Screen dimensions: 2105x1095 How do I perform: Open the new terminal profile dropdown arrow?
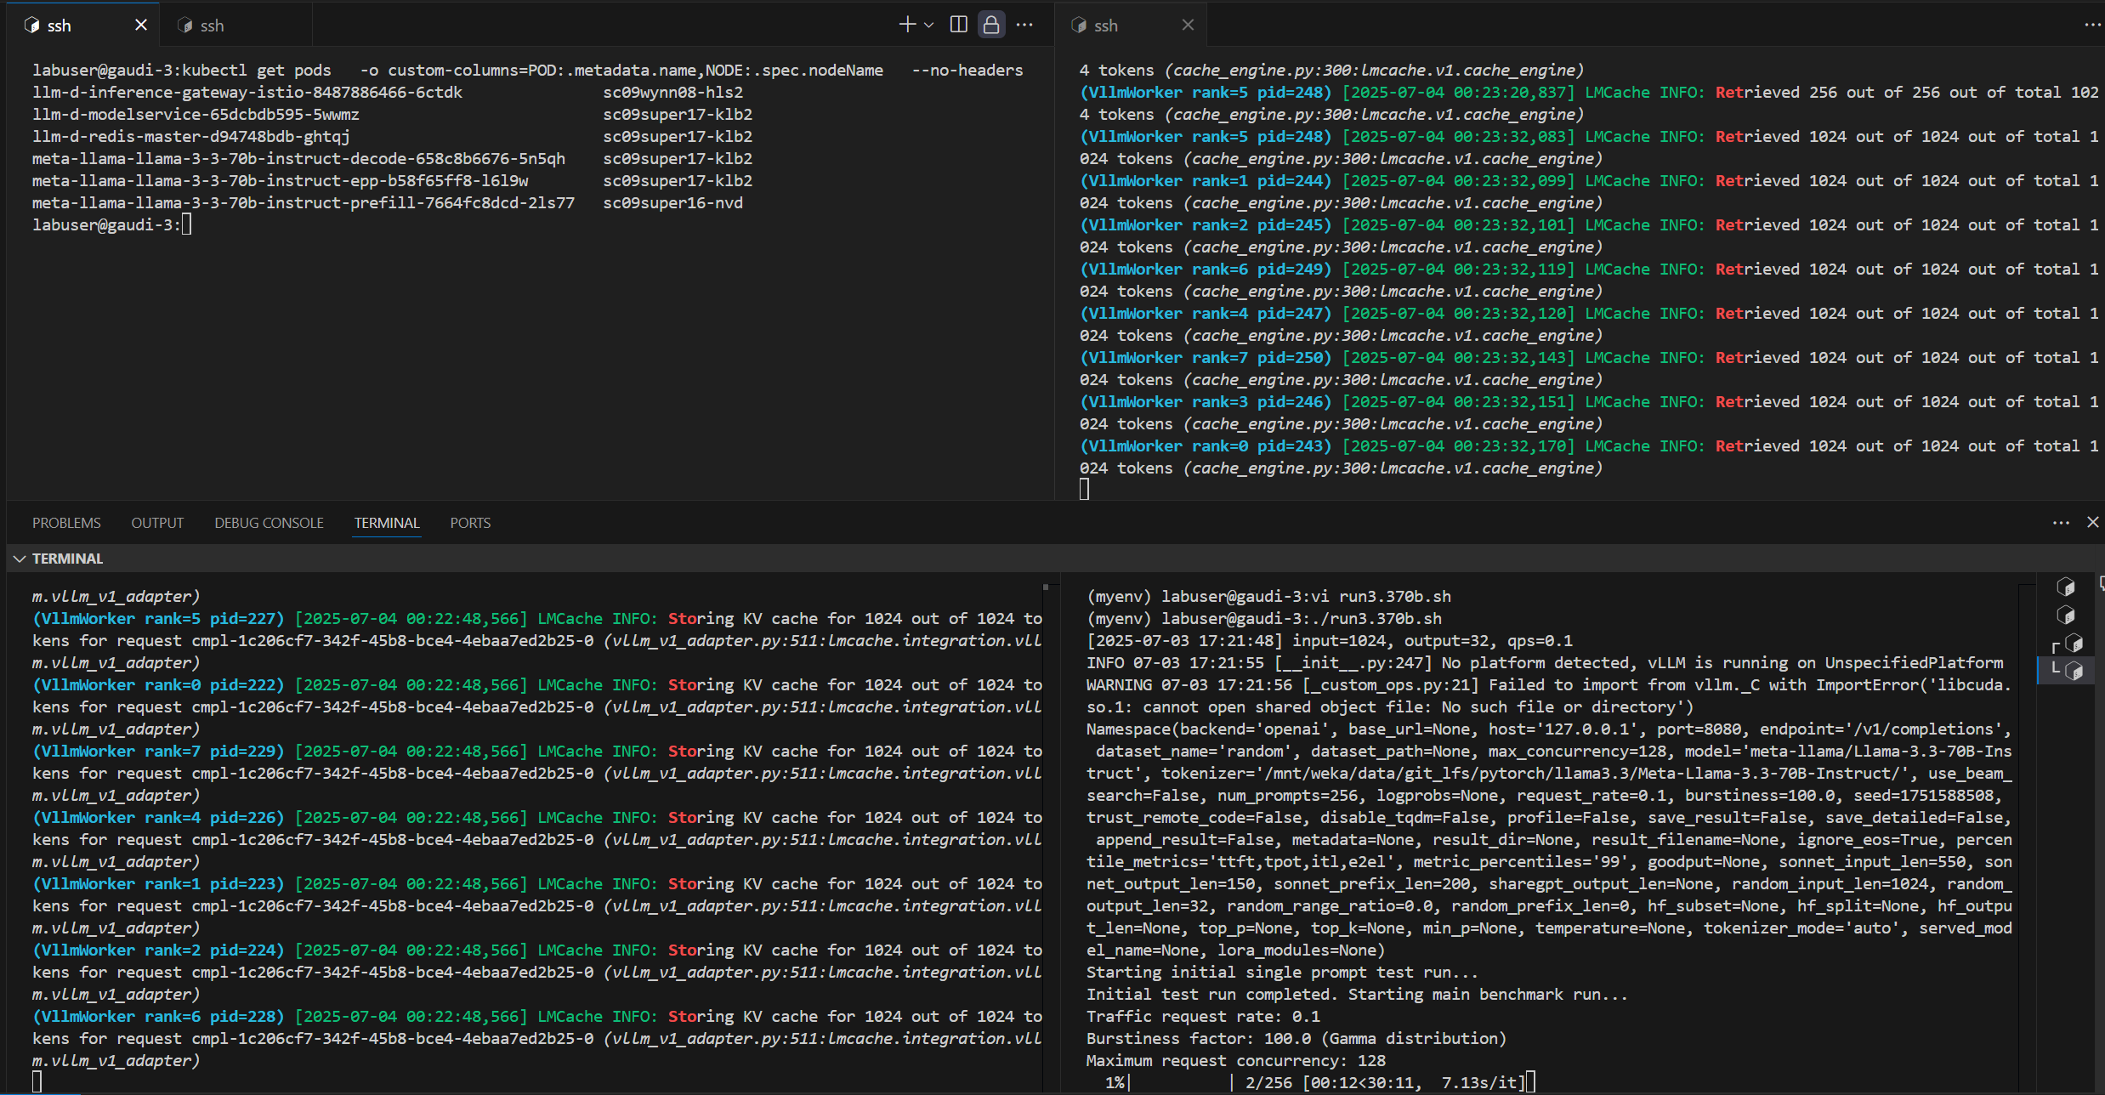pos(929,25)
